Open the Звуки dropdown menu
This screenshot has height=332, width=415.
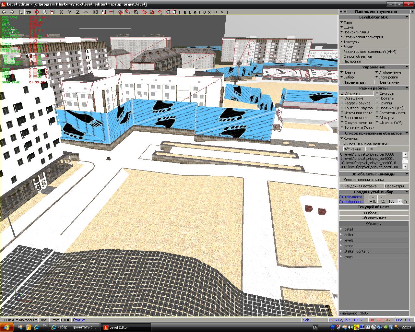point(347,47)
